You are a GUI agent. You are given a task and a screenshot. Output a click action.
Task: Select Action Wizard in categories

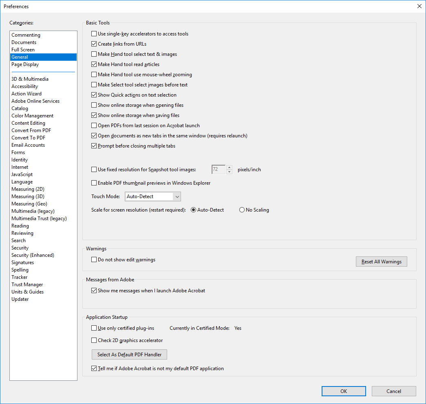[x=44, y=94]
